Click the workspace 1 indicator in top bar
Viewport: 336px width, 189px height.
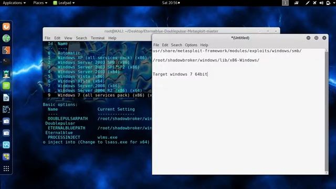click(x=285, y=3)
